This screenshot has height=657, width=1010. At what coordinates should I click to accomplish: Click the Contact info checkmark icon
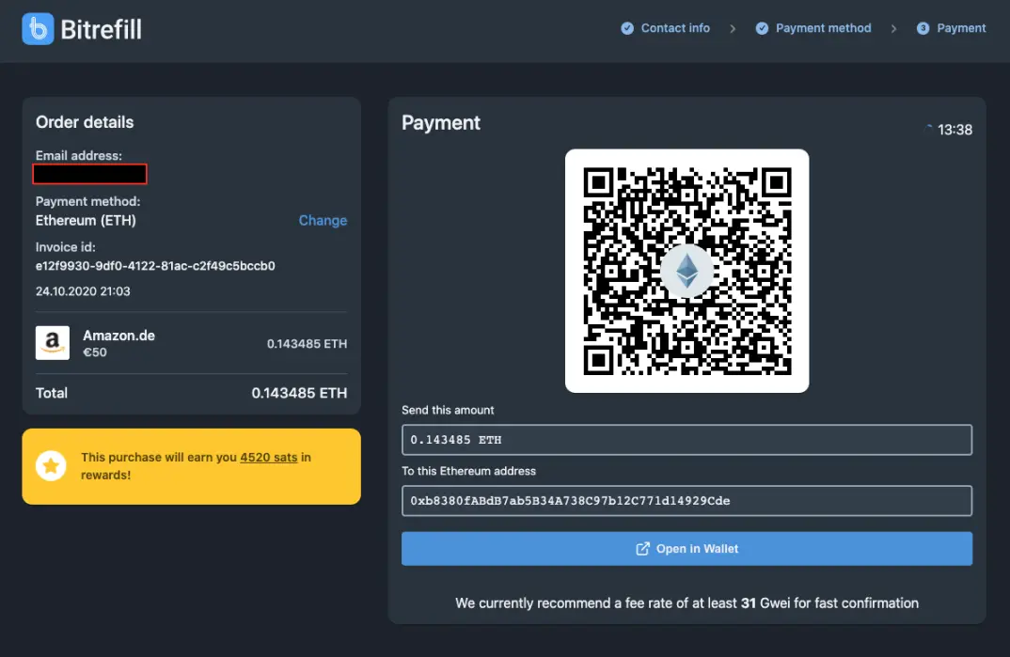[x=627, y=28]
